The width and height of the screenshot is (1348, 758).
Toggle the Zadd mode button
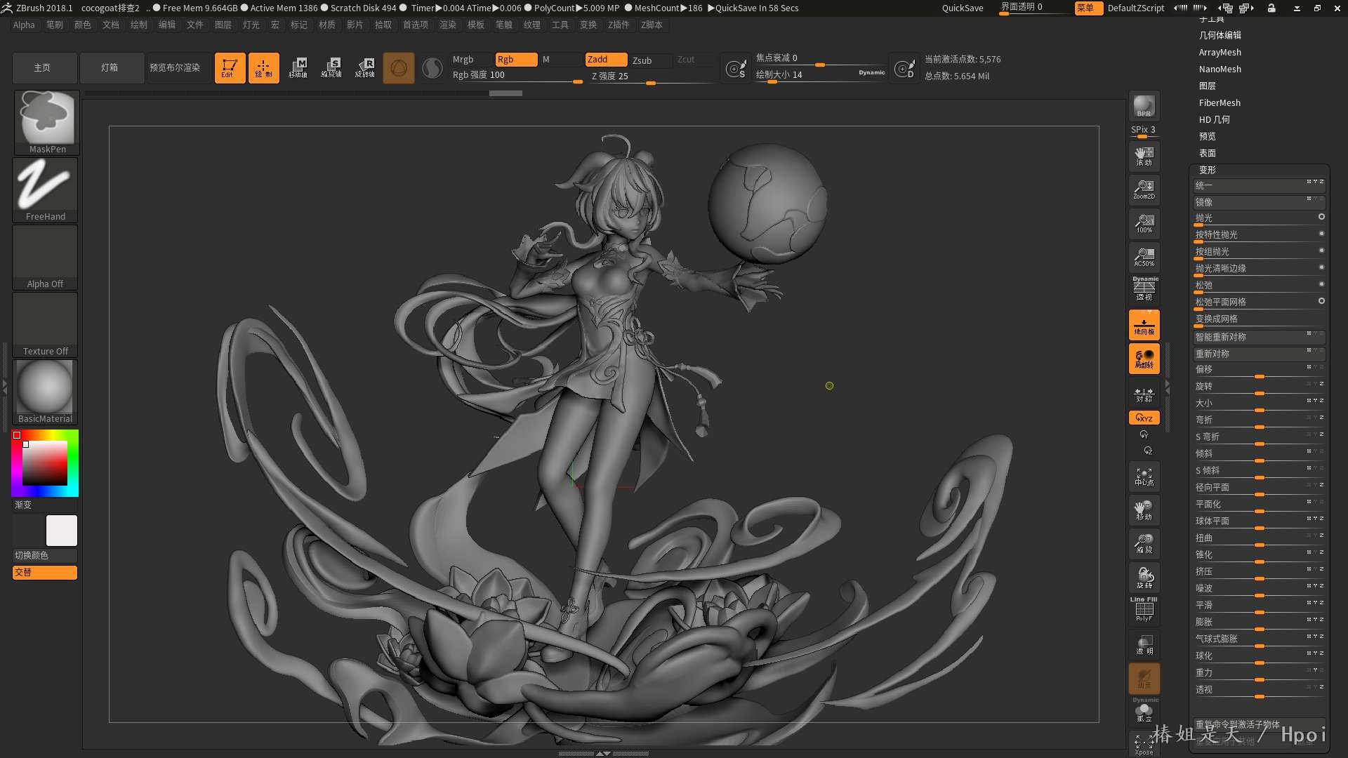(x=605, y=60)
